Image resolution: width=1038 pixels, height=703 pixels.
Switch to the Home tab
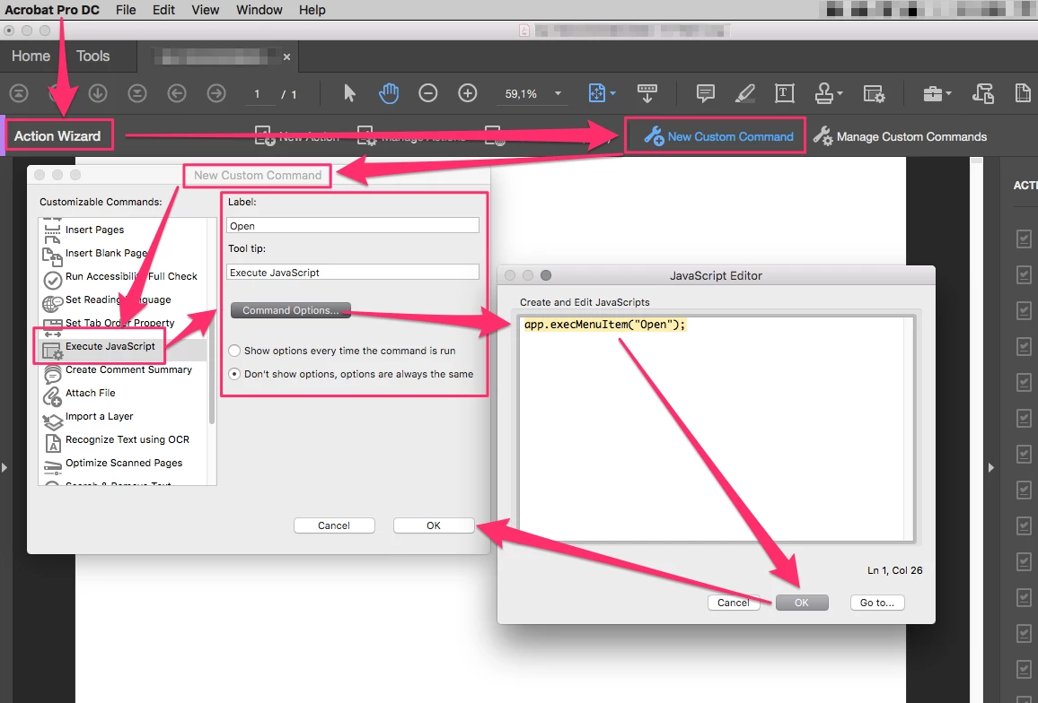click(31, 56)
